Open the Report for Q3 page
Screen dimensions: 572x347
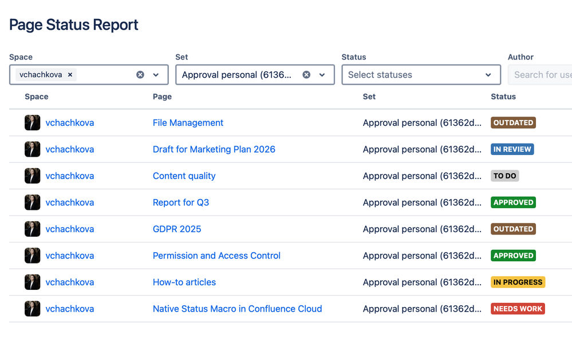tap(180, 202)
